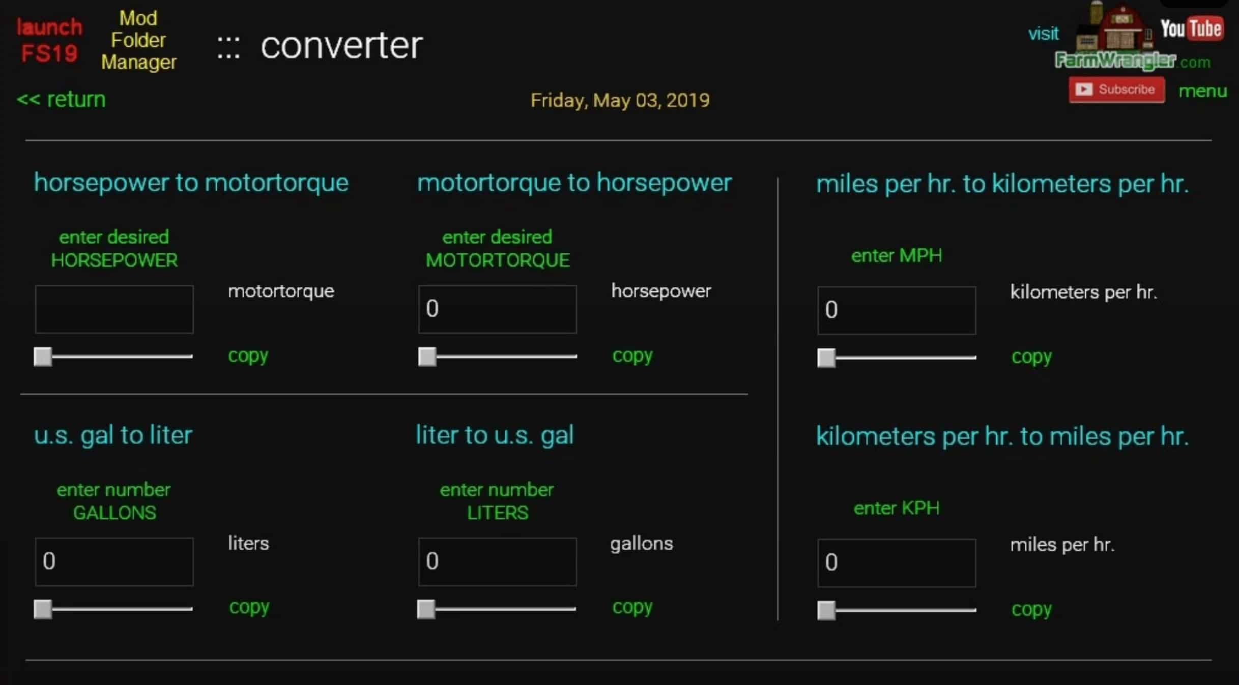Click the KPH slider handle
Image resolution: width=1239 pixels, height=685 pixels.
[x=826, y=610]
